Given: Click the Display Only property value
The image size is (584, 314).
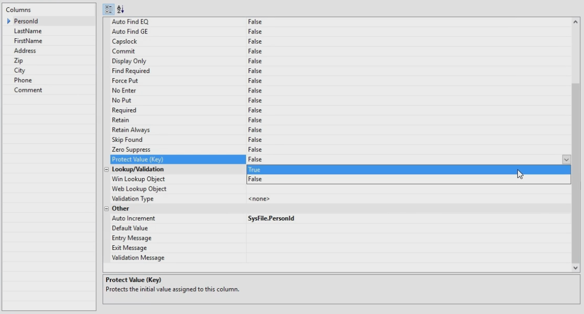Looking at the screenshot, I should (x=408, y=61).
